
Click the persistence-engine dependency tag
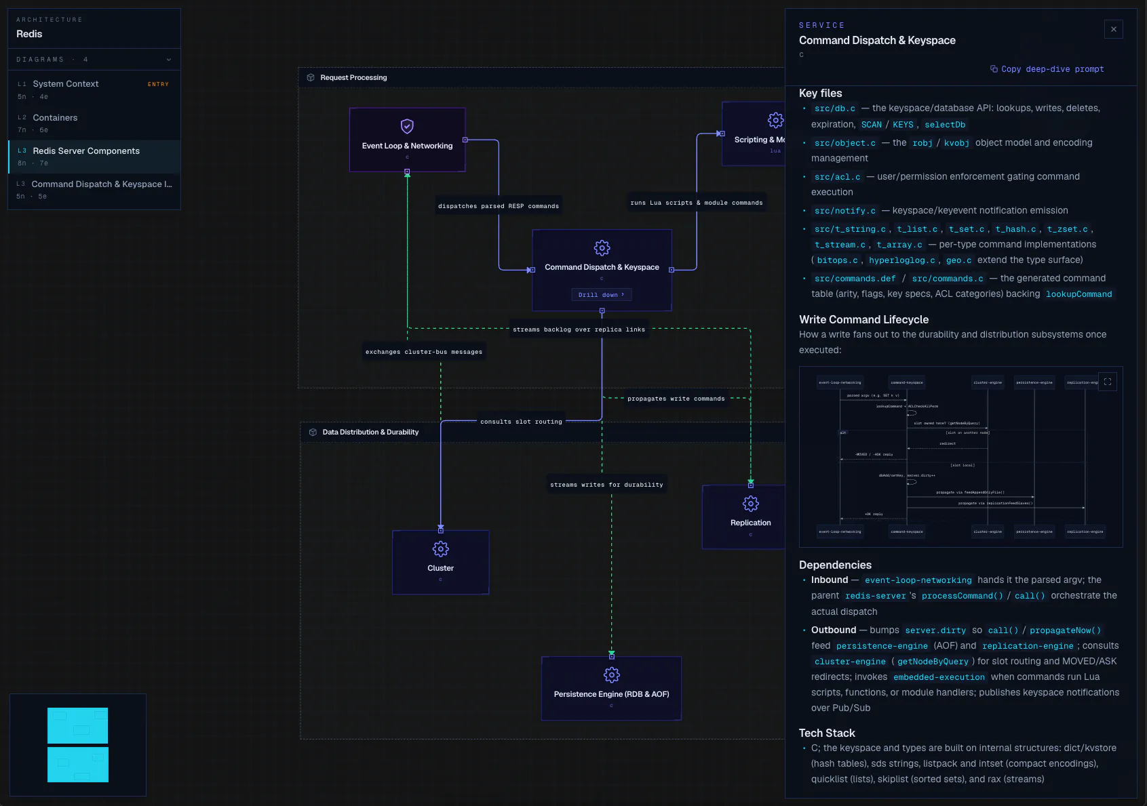pyautogui.click(x=882, y=646)
